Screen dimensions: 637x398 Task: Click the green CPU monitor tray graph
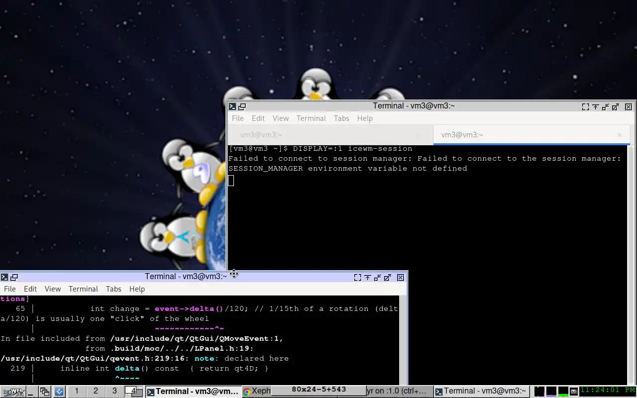click(563, 392)
